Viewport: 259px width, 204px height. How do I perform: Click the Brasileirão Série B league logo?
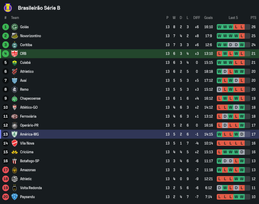pyautogui.click(x=8, y=8)
